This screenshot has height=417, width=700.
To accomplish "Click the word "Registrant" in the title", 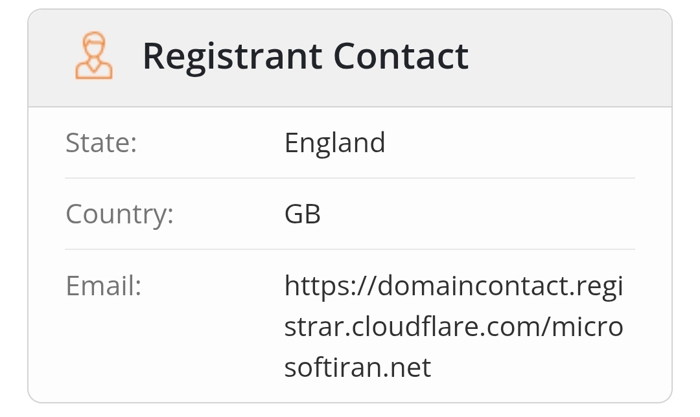I will click(x=231, y=56).
